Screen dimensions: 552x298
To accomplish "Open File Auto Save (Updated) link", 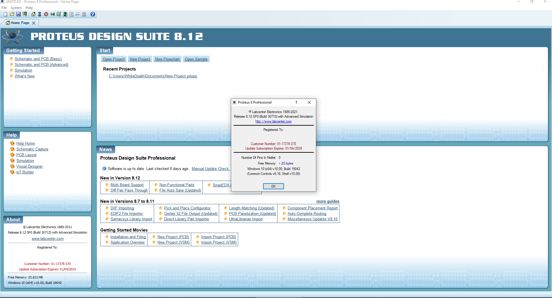I will click(180, 190).
